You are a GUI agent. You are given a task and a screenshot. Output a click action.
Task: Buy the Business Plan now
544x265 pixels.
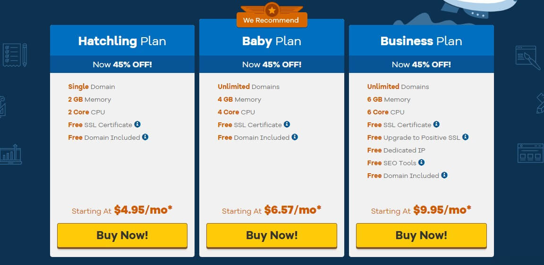click(x=421, y=236)
